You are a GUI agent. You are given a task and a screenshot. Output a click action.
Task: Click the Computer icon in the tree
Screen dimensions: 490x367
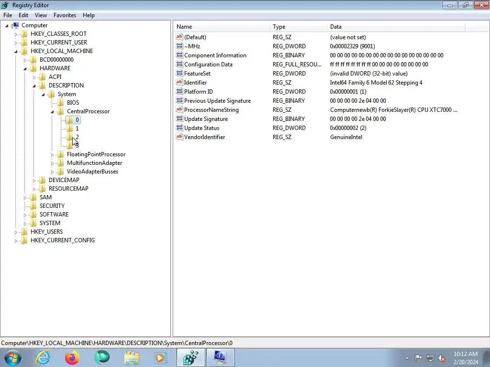click(15, 25)
